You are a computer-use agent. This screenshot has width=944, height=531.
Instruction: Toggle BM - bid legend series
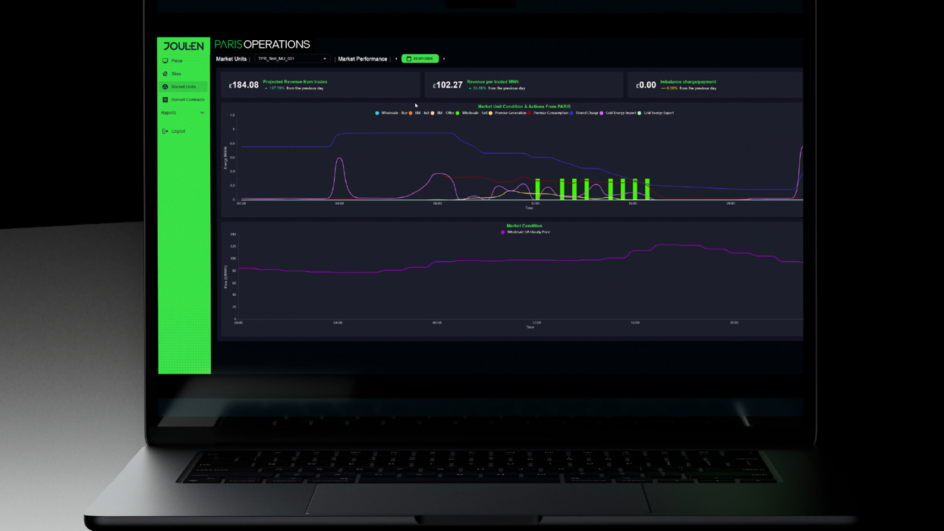coord(420,113)
